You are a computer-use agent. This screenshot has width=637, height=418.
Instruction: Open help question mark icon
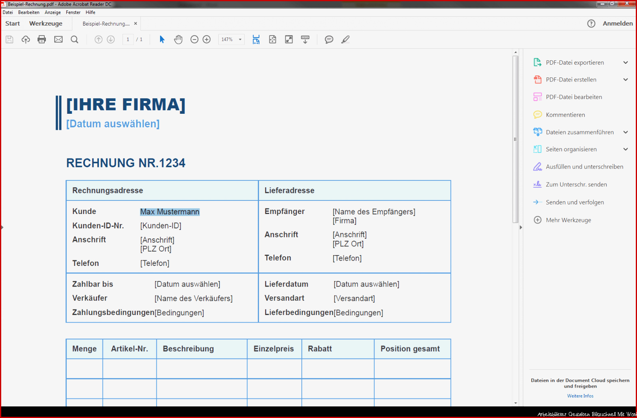point(591,24)
